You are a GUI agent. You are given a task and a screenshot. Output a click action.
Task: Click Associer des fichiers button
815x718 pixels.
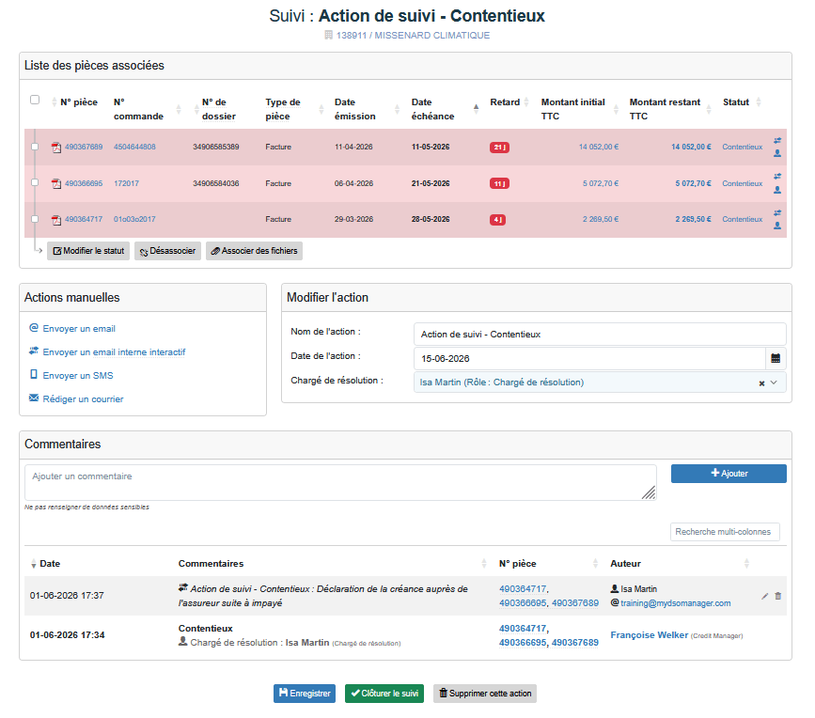click(x=254, y=251)
